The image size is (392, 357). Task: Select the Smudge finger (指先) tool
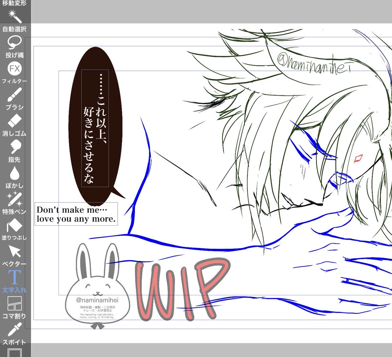coord(14,151)
